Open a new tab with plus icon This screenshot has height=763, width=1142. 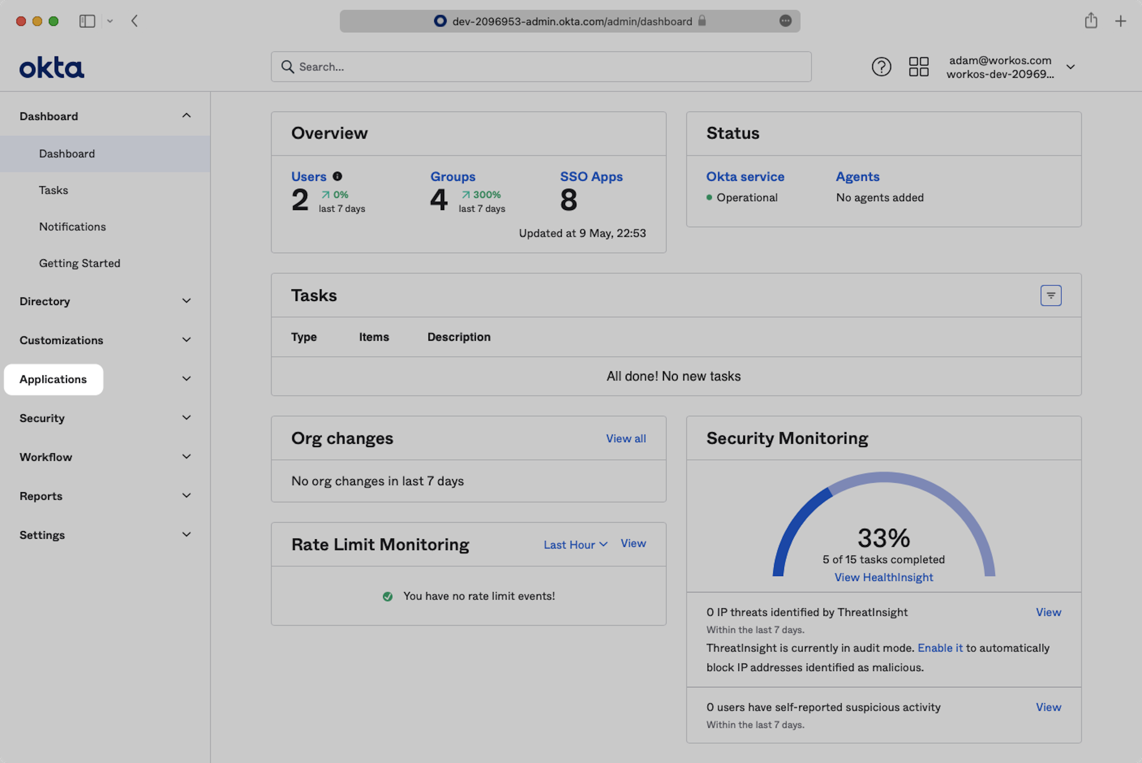[1120, 21]
